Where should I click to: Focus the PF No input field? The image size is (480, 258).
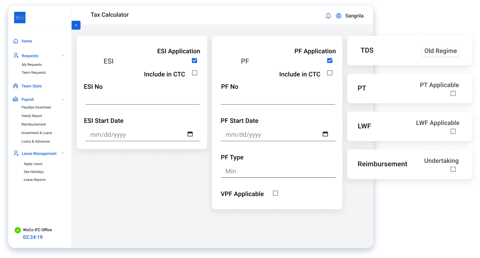(x=278, y=99)
